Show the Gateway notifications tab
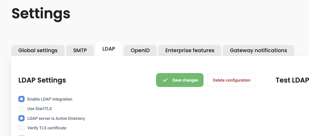309x136 pixels. coord(258,50)
